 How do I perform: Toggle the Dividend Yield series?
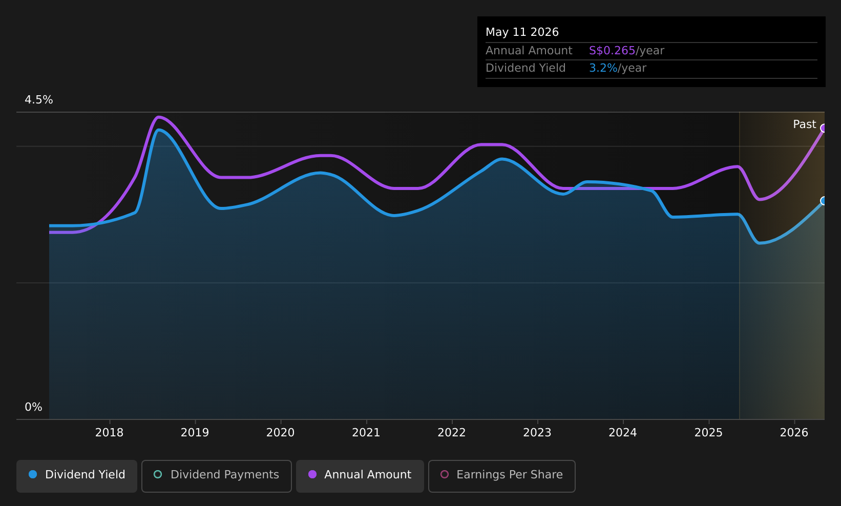(x=77, y=476)
